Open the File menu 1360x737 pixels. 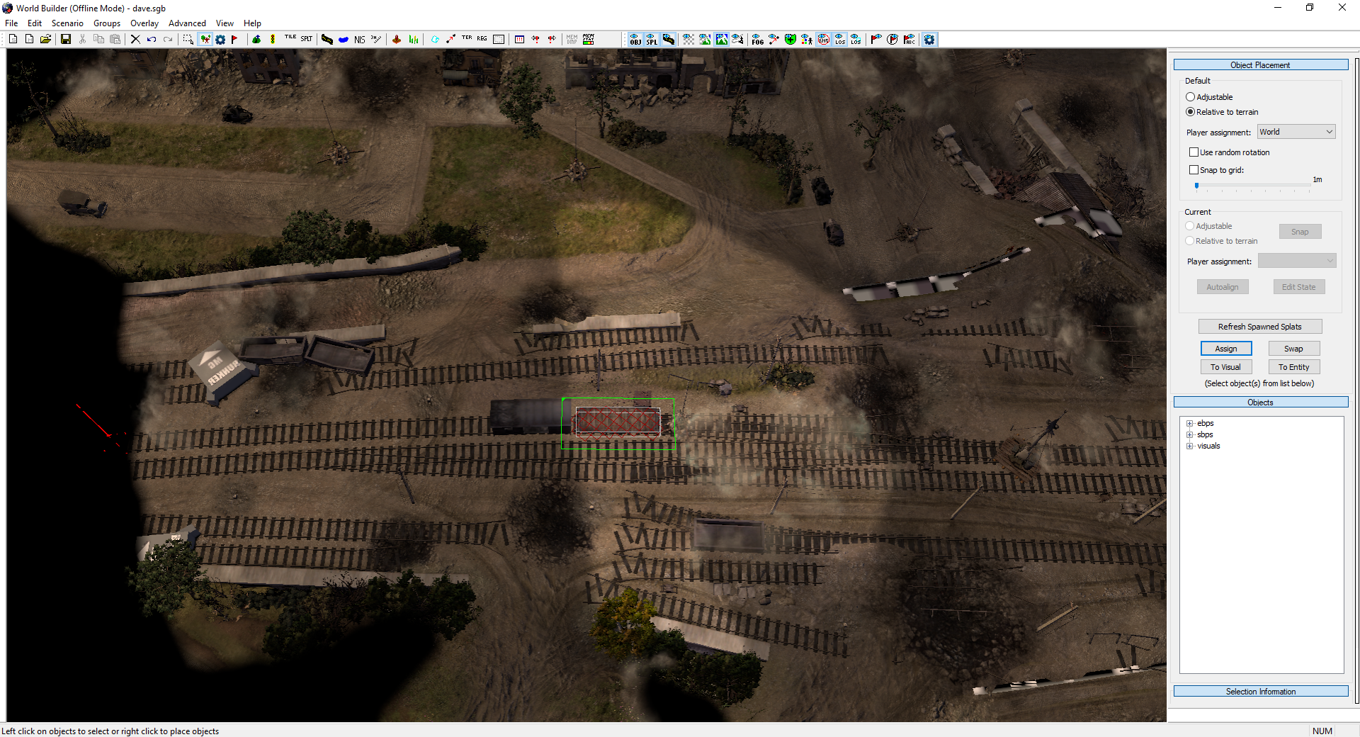(x=11, y=23)
